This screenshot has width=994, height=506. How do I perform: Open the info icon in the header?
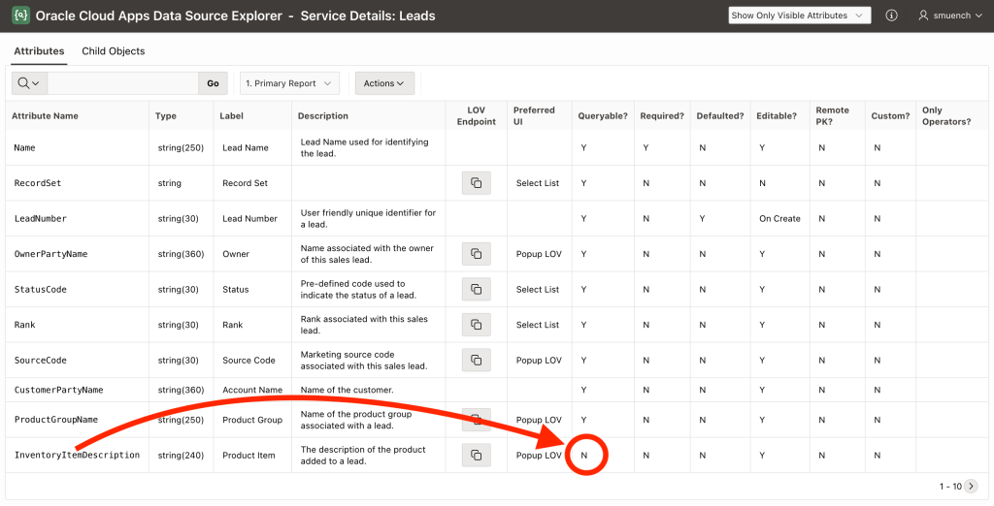coord(892,16)
